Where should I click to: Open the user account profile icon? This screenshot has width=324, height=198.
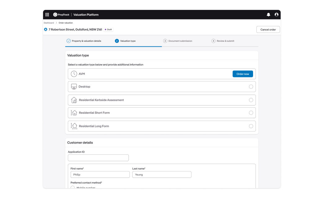point(277,15)
